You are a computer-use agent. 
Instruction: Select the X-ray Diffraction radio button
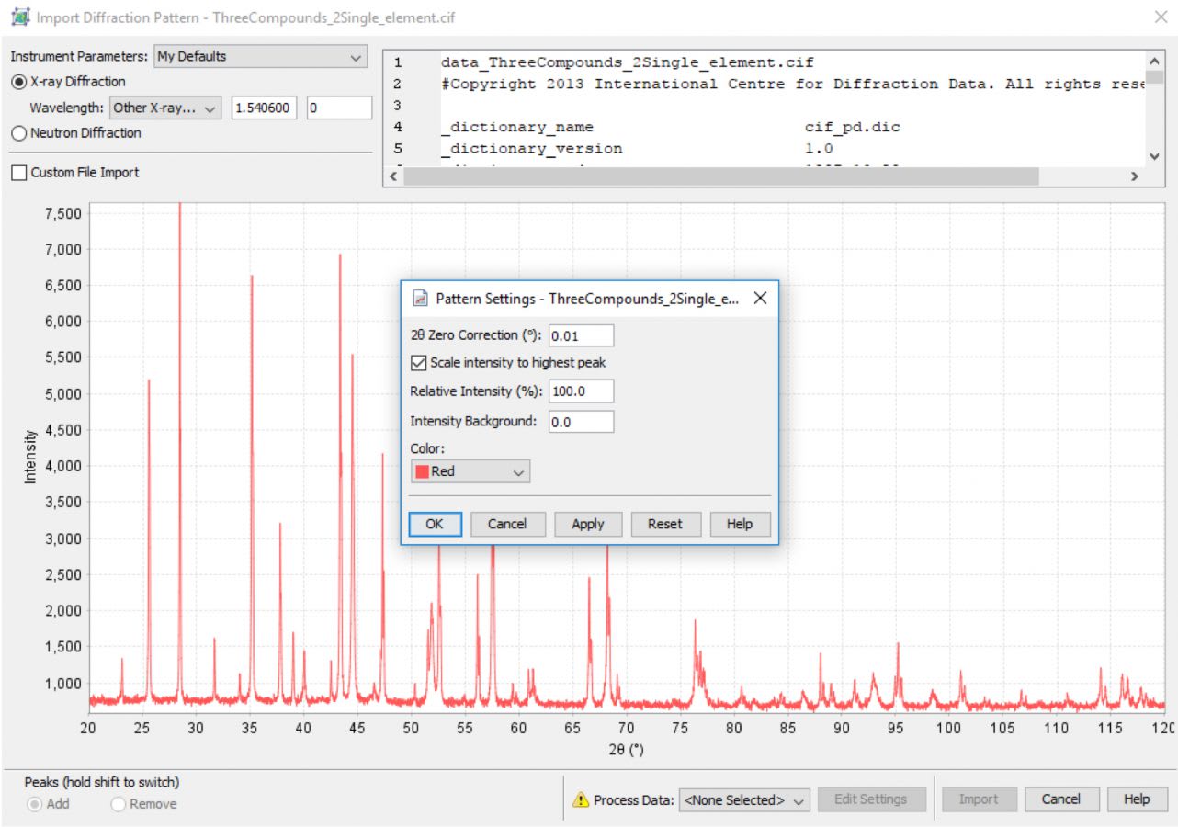[x=18, y=82]
